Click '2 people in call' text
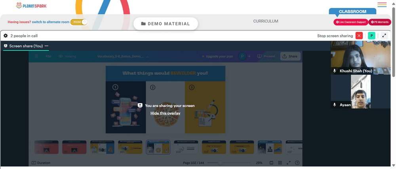396x169 pixels. (x=24, y=36)
